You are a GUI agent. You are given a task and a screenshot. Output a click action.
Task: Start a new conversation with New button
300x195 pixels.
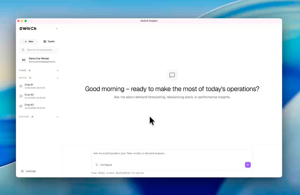pyautogui.click(x=29, y=41)
